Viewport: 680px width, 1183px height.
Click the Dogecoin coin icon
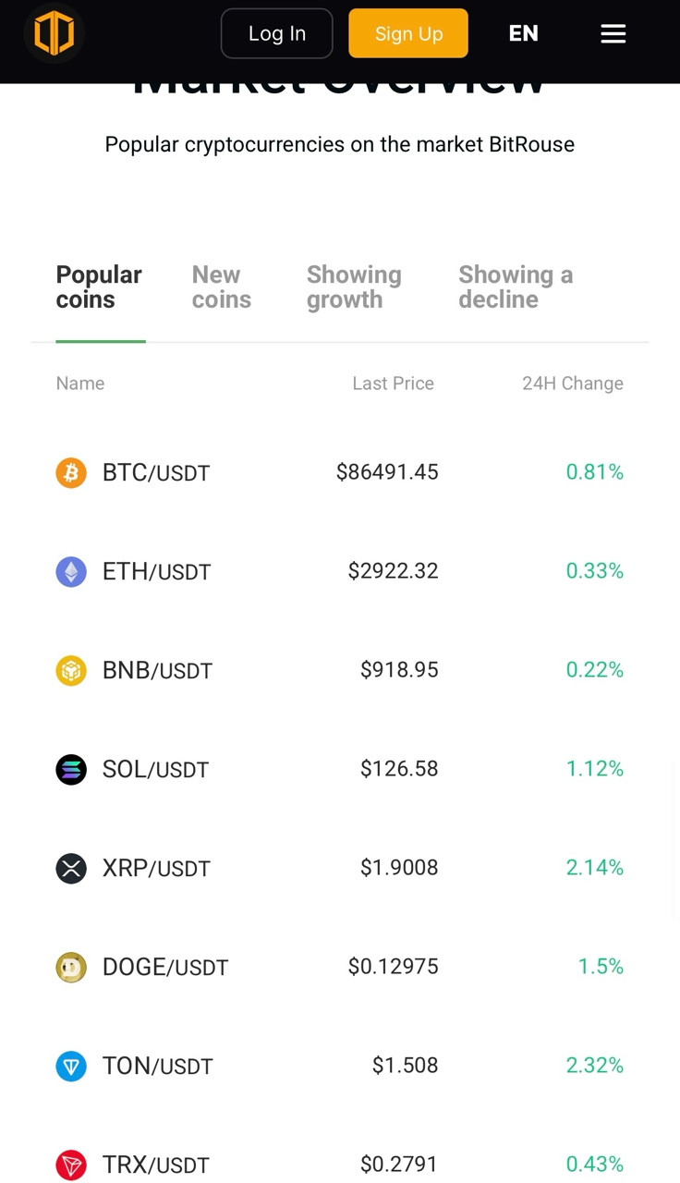(71, 967)
